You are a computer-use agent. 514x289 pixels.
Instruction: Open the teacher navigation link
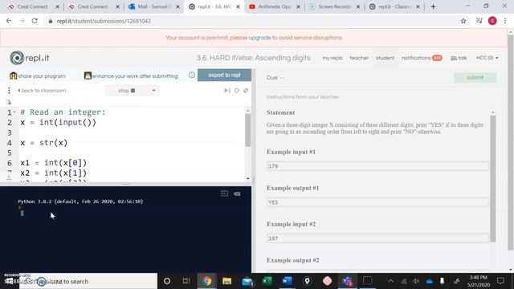tap(359, 58)
